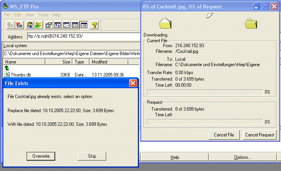Click the Date... type cell of Thumbs.db
This screenshot has width=281, height=171.
[x=81, y=75]
